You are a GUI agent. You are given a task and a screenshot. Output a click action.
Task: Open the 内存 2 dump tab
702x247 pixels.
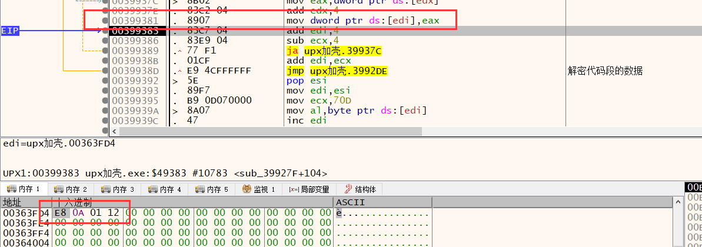(70, 189)
